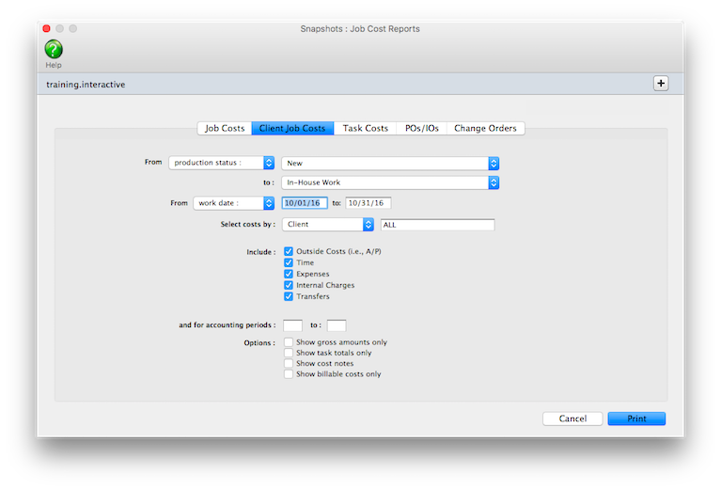Go to the Change Orders tab
Viewport: 721px width, 490px height.
[485, 128]
